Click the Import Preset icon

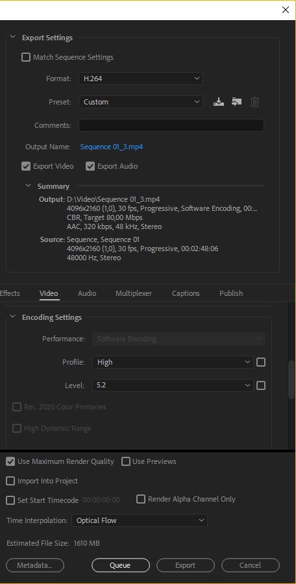click(236, 102)
